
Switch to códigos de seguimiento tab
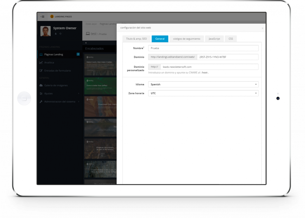click(x=186, y=39)
